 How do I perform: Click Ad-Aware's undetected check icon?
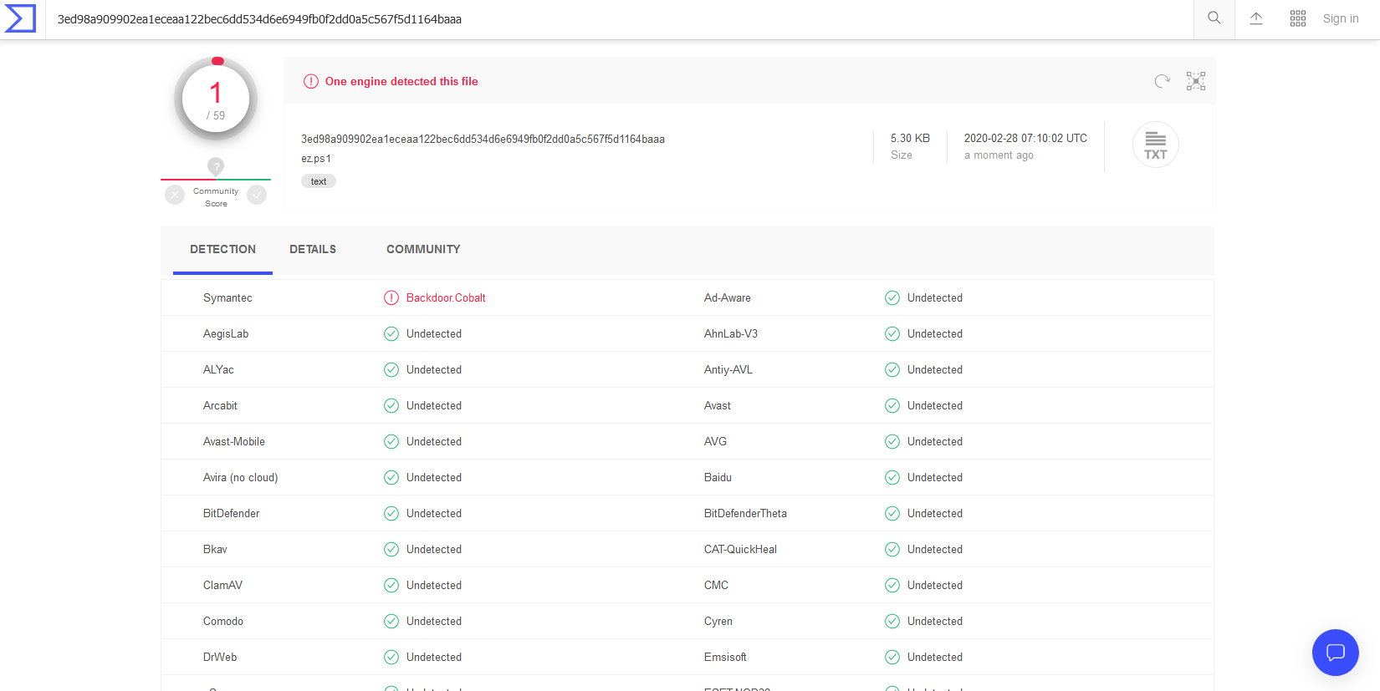tap(892, 297)
